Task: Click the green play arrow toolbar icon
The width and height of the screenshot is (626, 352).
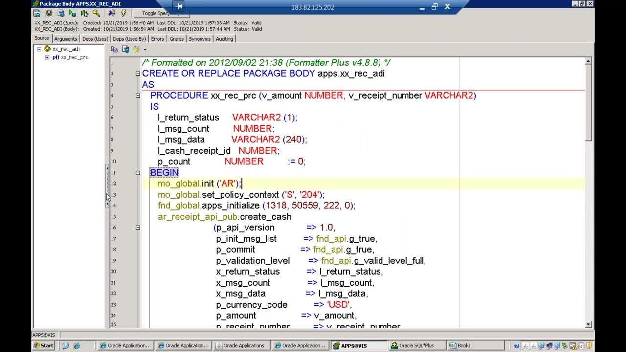Action: [x=72, y=13]
